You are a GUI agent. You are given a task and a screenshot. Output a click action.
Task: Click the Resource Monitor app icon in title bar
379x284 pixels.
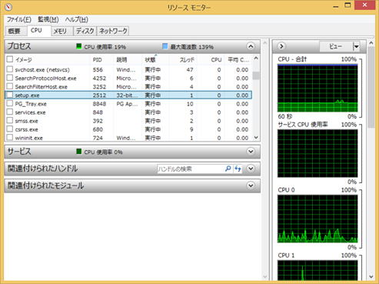[x=8, y=7]
